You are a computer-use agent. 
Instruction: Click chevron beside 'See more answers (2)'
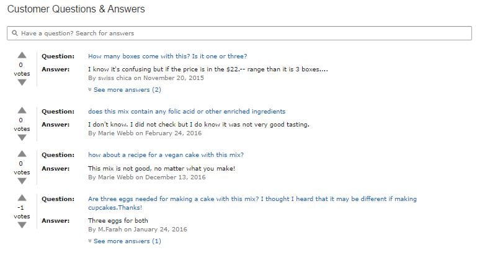[x=90, y=89]
